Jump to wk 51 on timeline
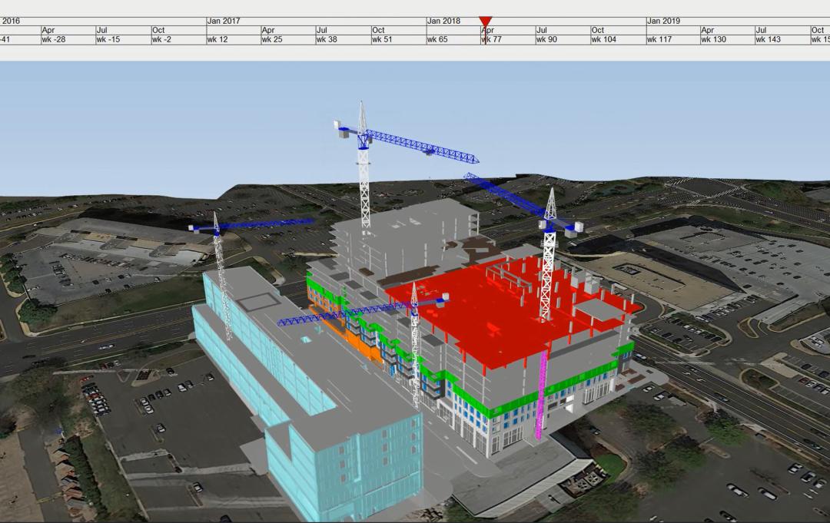Image resolution: width=830 pixels, height=523 pixels. 382,39
